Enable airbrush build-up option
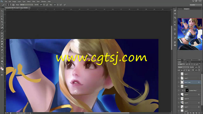The image size is (203, 114). pyautogui.click(x=61, y=5)
